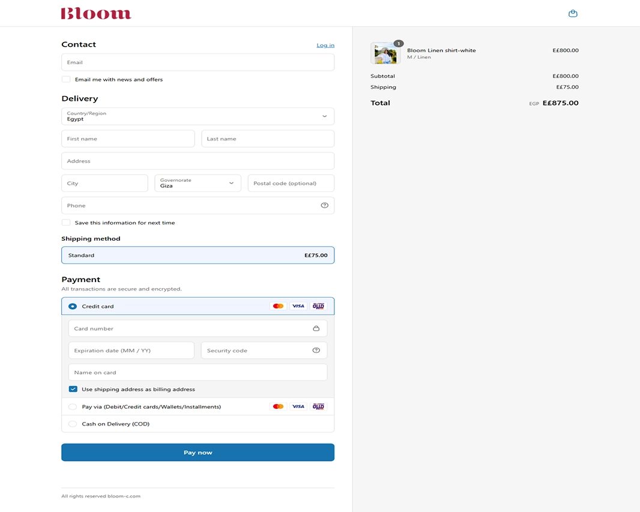Click the quantity badge on product image
The height and width of the screenshot is (512, 640).
click(399, 44)
